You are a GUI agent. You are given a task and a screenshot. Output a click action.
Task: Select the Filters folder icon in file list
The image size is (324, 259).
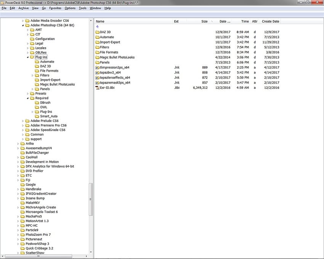tap(97, 47)
